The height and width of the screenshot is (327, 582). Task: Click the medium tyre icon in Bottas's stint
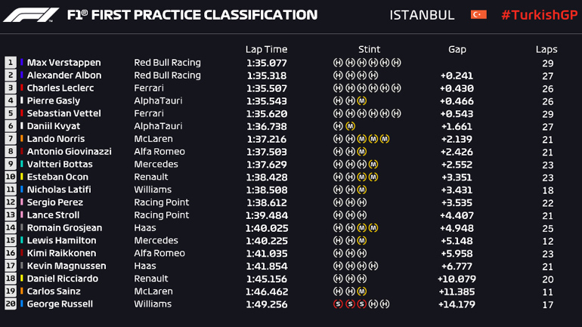click(373, 165)
